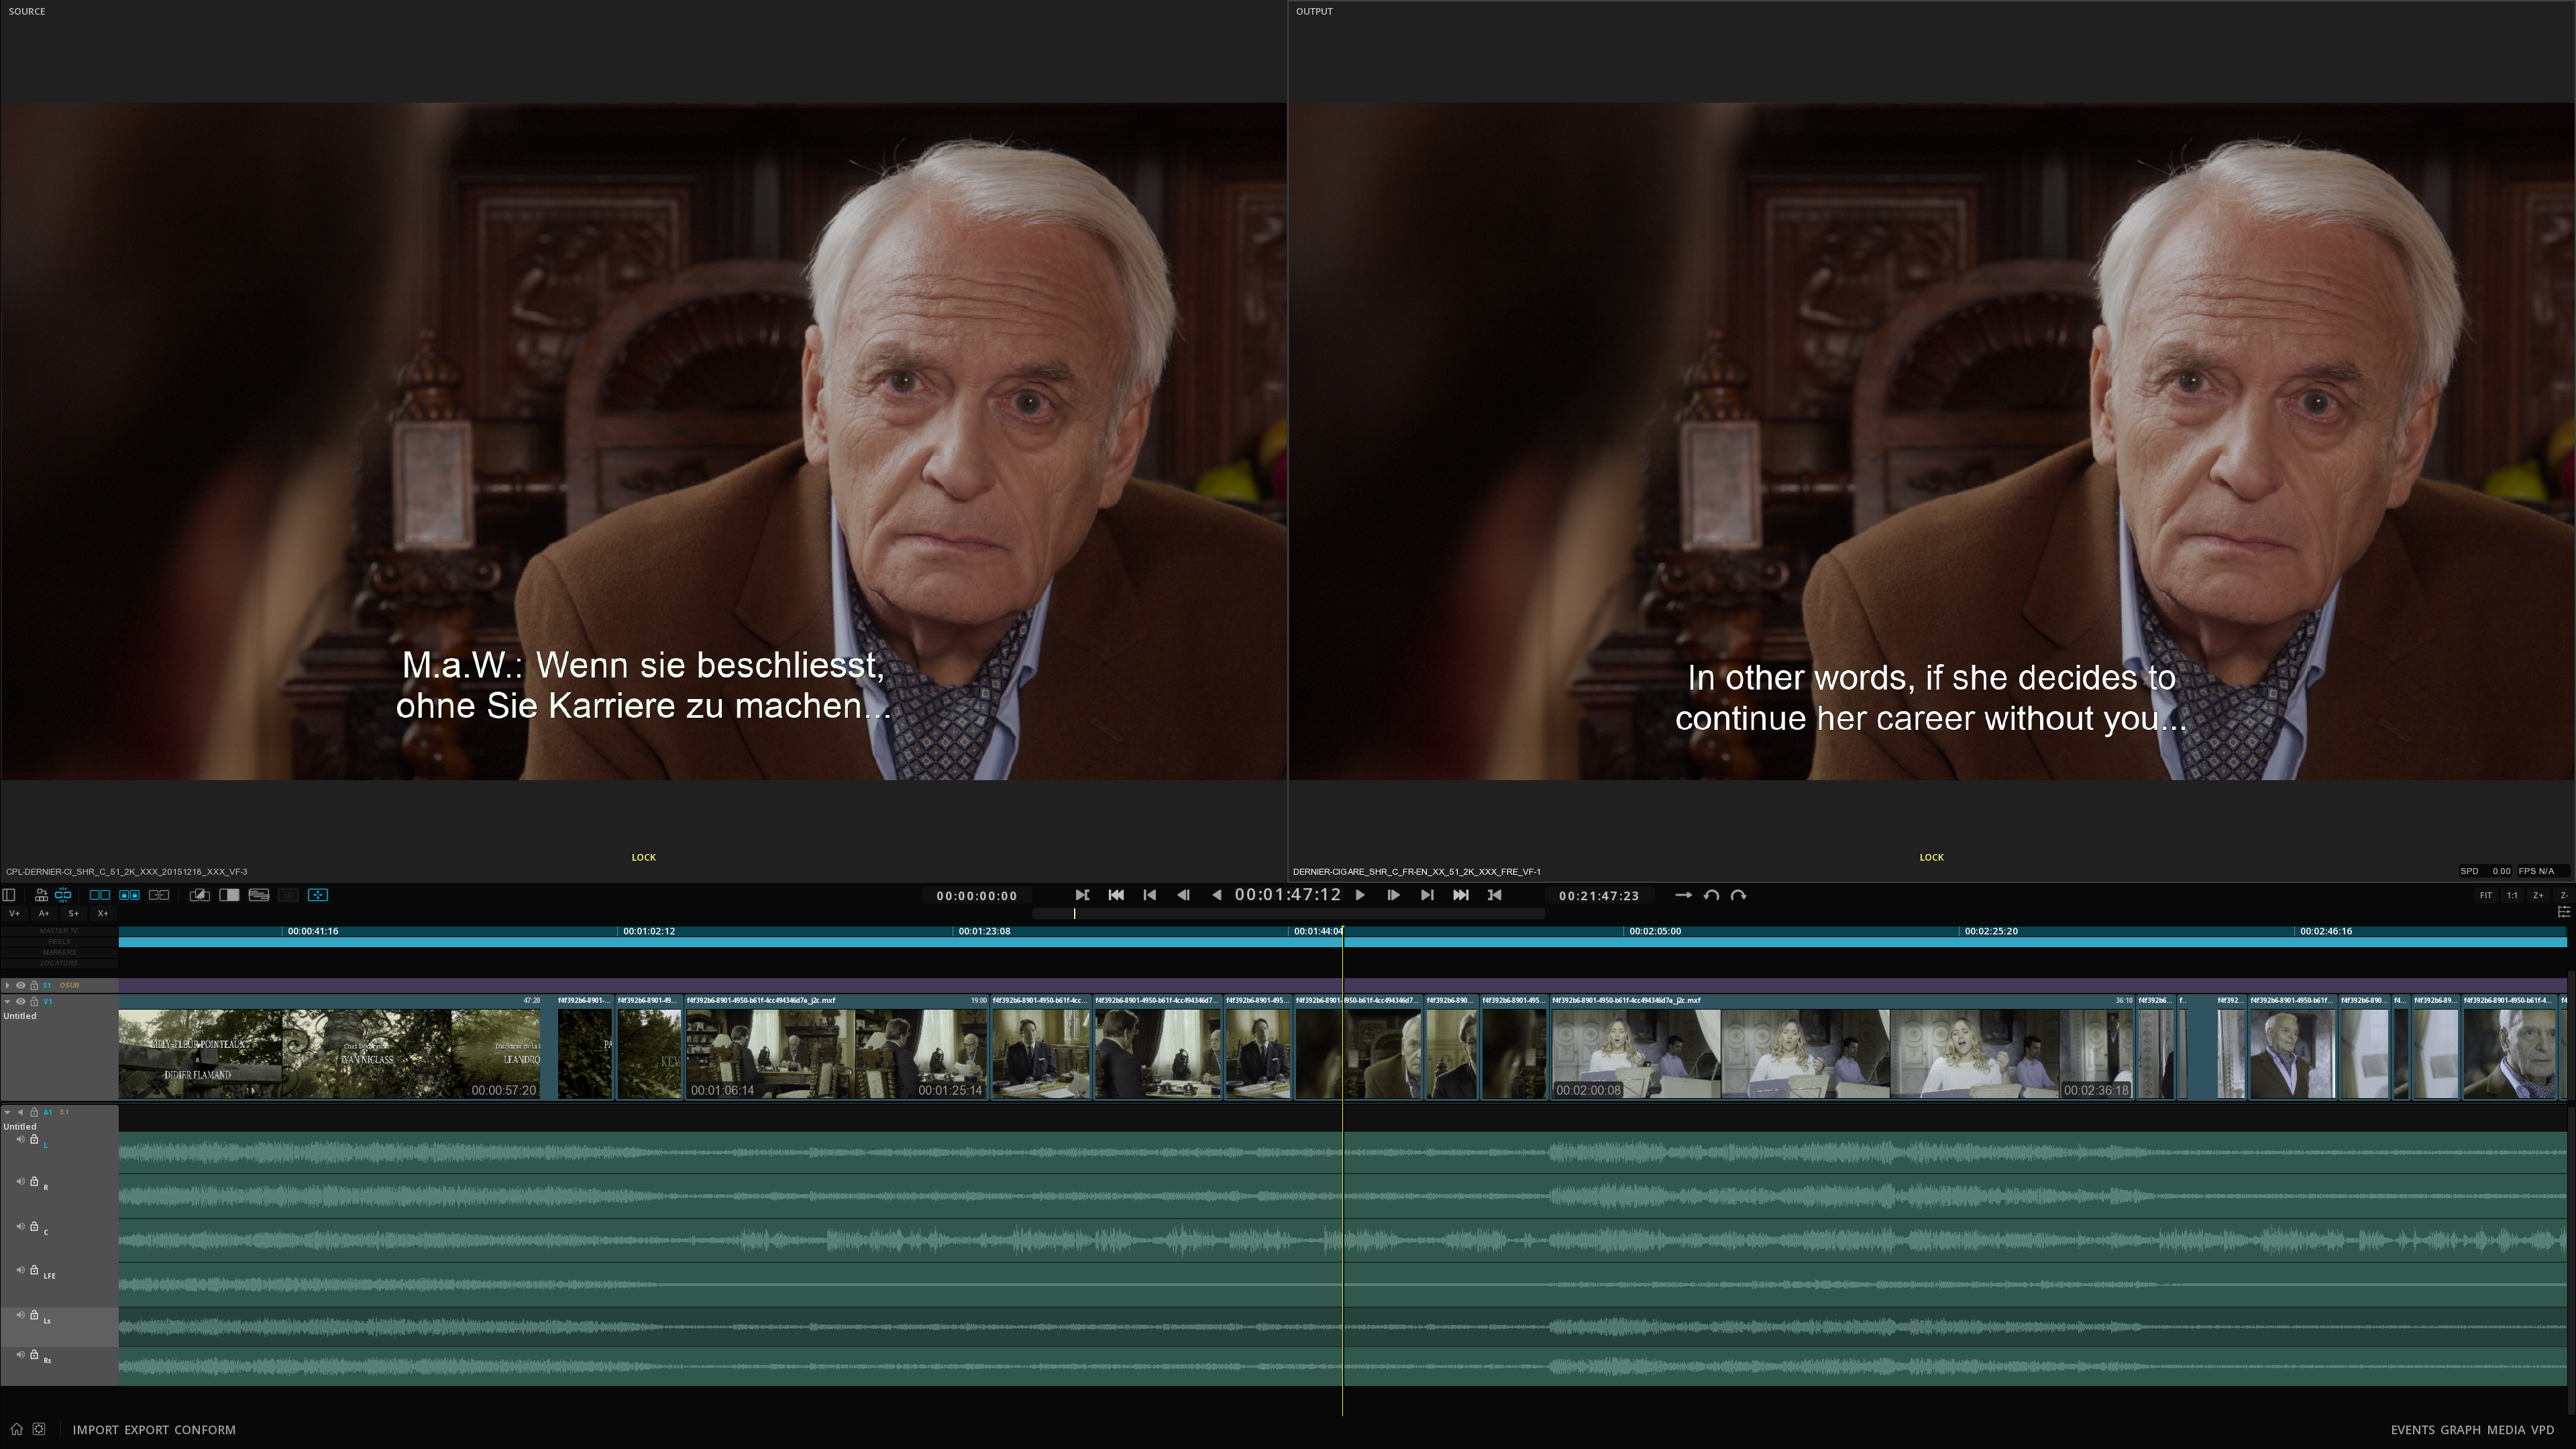
Task: Mute the A1 audio track speaker
Action: click(x=20, y=1112)
